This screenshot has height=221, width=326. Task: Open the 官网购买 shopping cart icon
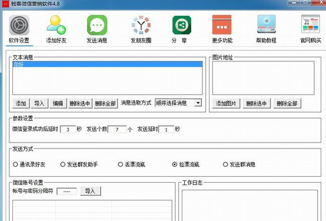click(x=311, y=24)
